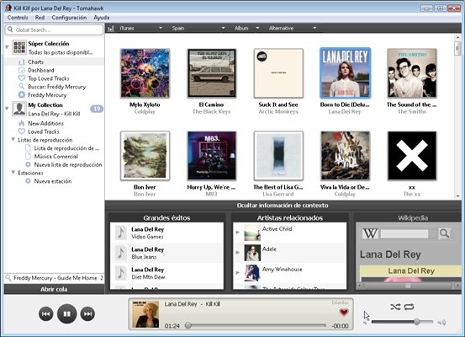Pause playback with the pause button
This screenshot has height=337, width=465.
pos(66,313)
